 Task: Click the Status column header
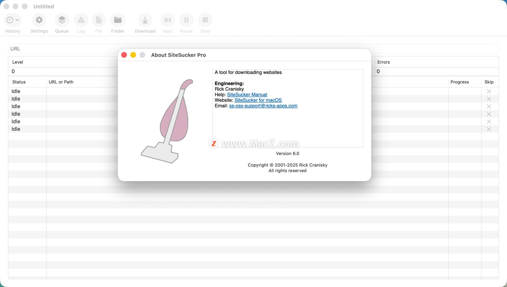pyautogui.click(x=19, y=82)
